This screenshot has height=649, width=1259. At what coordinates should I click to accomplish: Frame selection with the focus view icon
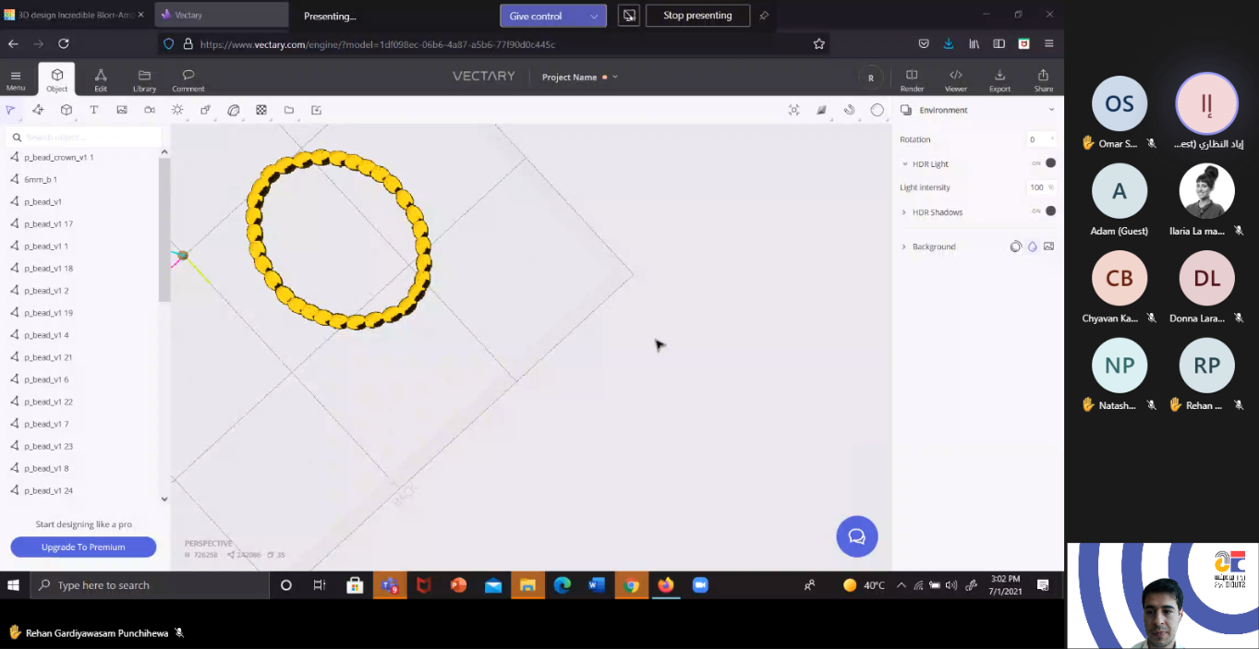793,110
